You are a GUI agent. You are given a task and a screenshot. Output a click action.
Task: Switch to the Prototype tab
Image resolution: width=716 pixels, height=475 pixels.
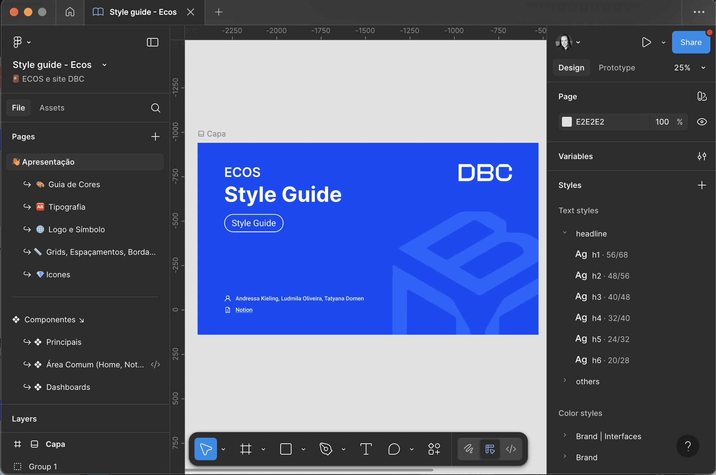616,68
